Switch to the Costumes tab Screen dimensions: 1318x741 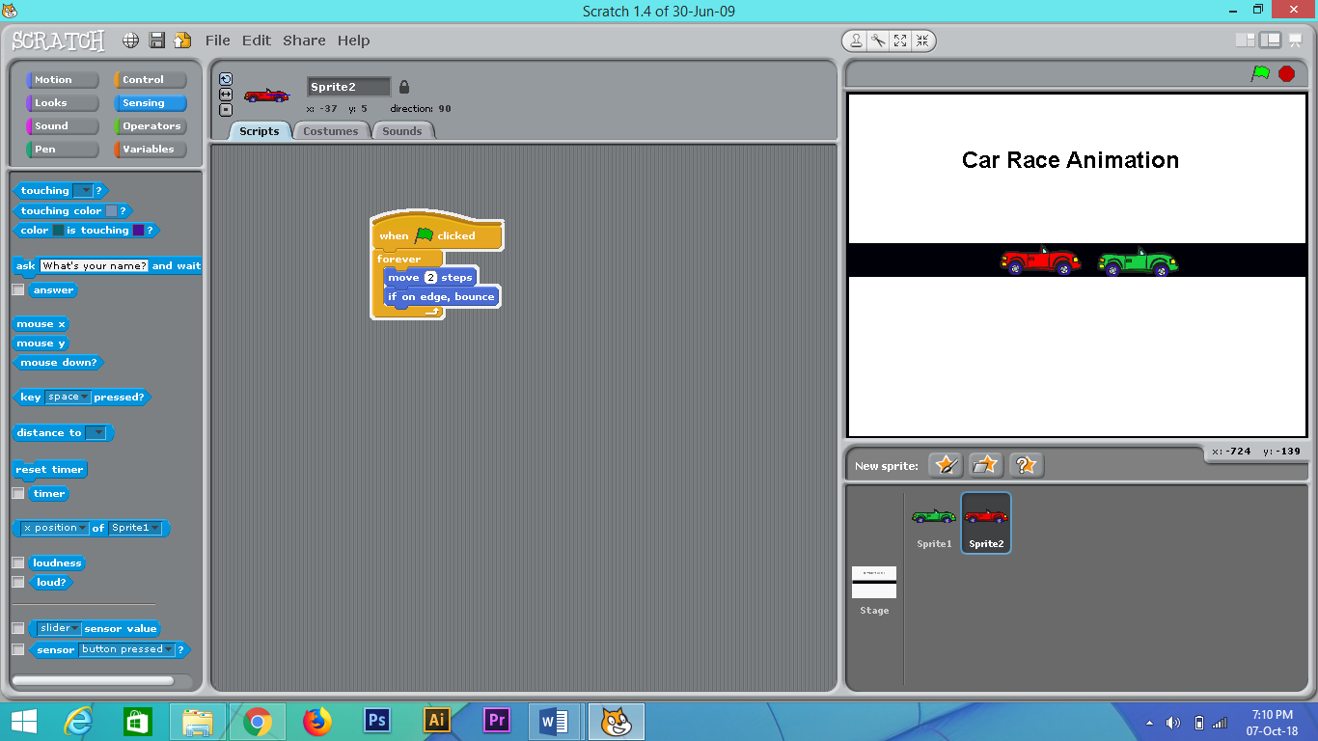pyautogui.click(x=332, y=130)
